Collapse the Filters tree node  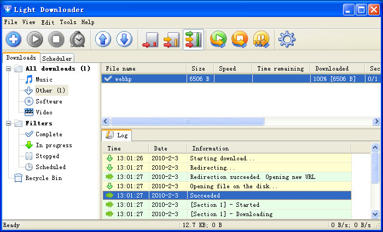click(8, 123)
